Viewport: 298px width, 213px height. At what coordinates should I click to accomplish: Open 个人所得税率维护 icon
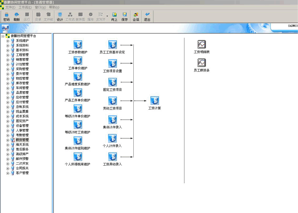(x=78, y=157)
